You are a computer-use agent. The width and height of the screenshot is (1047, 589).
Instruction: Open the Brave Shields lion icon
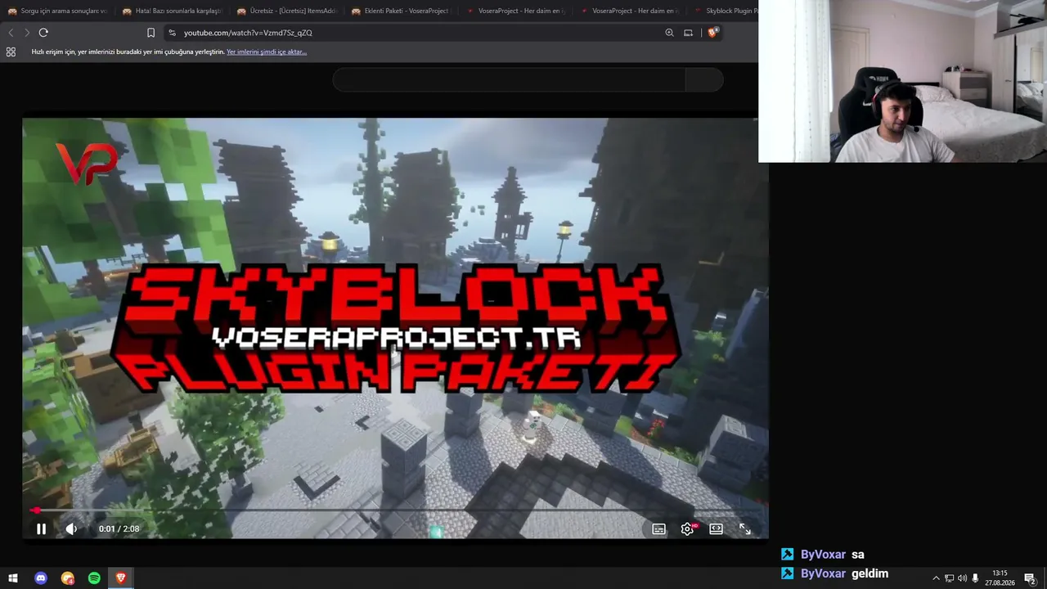[712, 33]
